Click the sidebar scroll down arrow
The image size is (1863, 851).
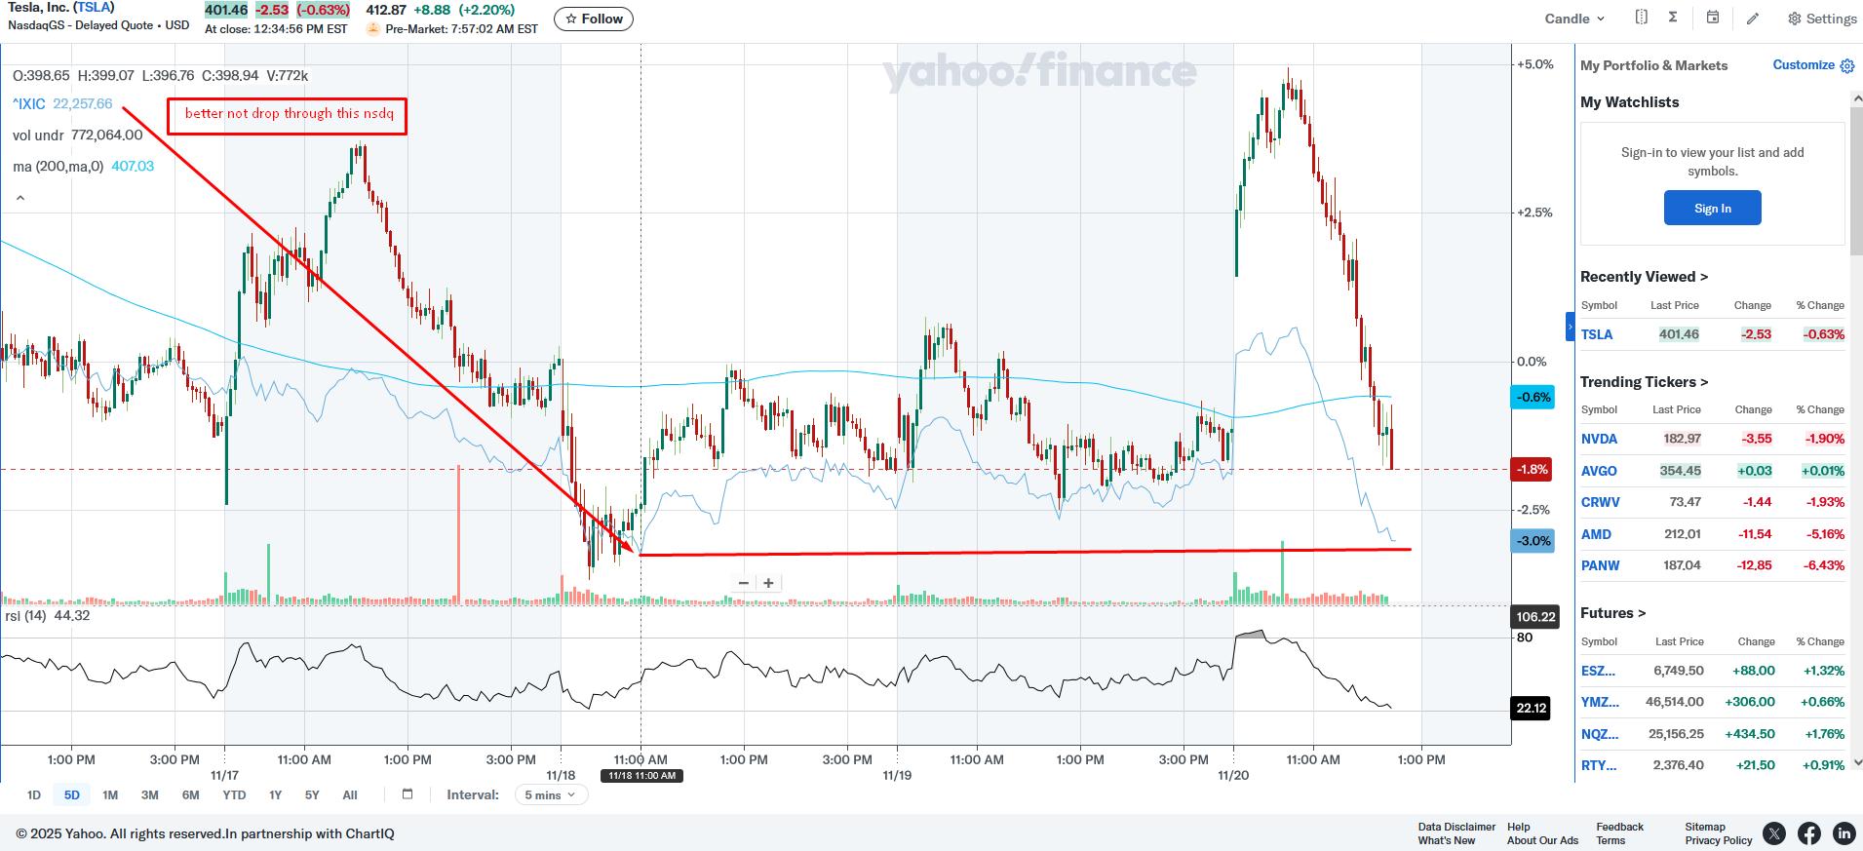1857,762
